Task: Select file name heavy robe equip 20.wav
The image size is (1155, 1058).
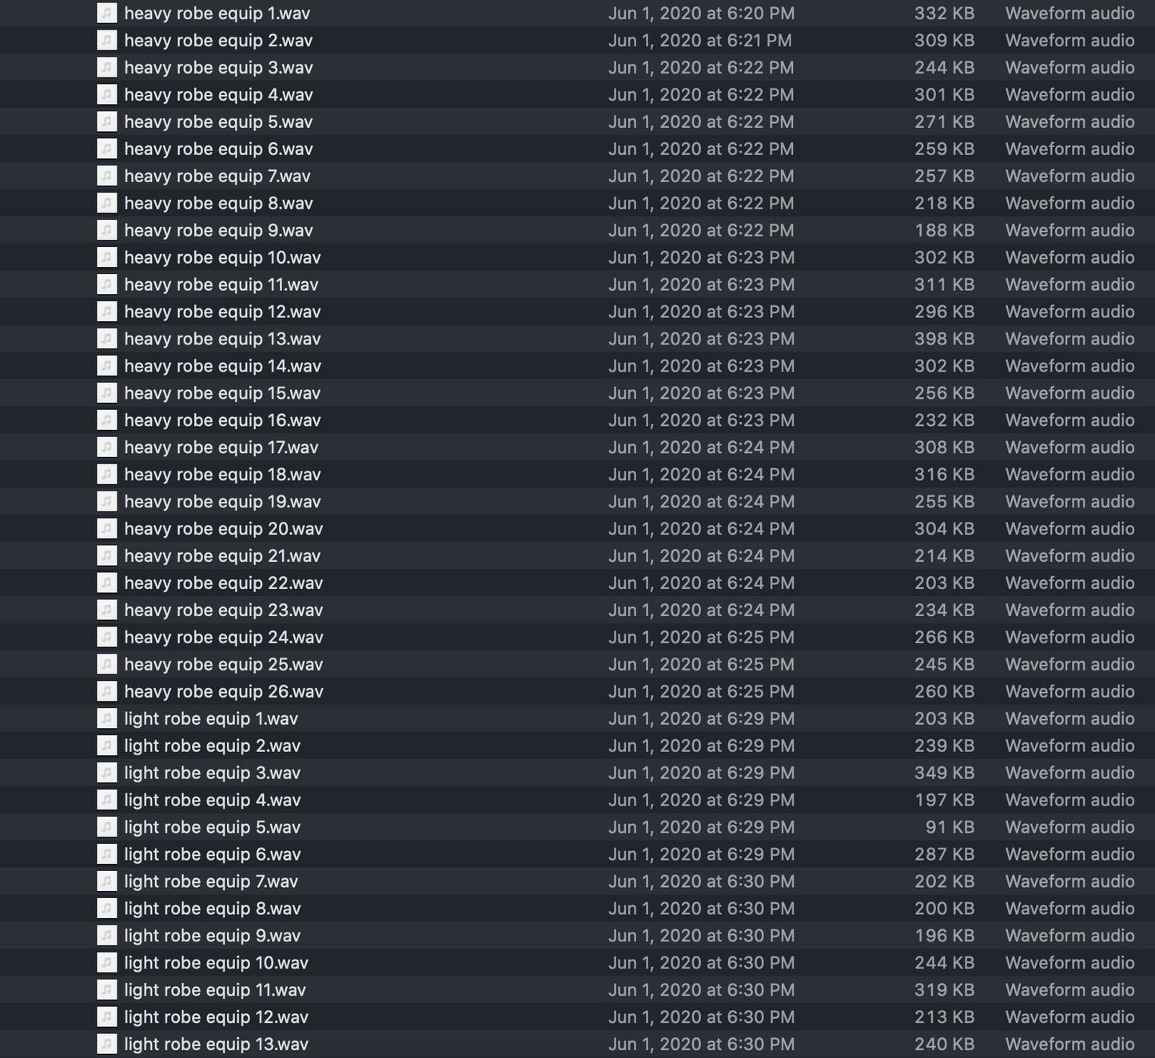Action: [x=224, y=529]
